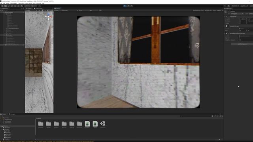Select the Rect transform tool
This screenshot has width=253, height=142.
[15, 6]
